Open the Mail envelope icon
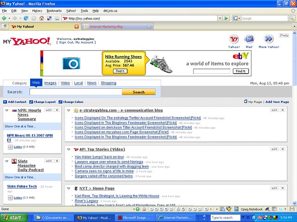297x222 pixels. (249, 39)
